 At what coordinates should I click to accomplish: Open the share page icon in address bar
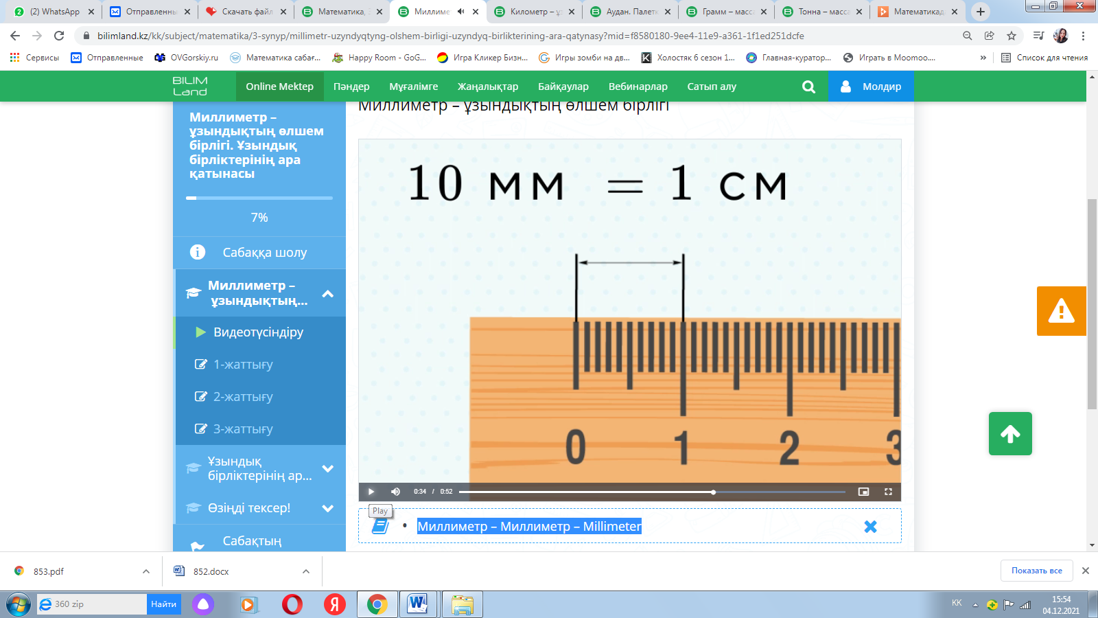(x=990, y=36)
